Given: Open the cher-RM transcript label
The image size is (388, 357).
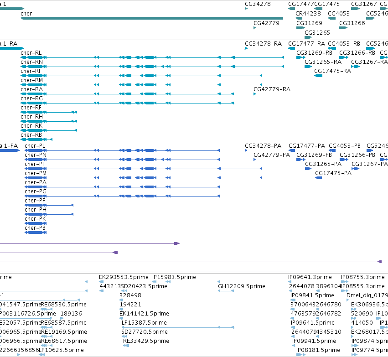Looking at the screenshot, I should 31,80.
